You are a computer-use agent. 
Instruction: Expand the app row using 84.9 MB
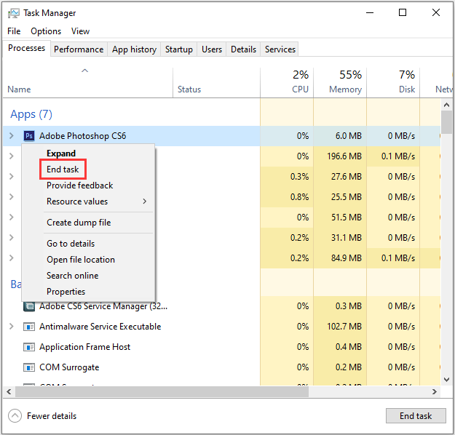pyautogui.click(x=12, y=258)
